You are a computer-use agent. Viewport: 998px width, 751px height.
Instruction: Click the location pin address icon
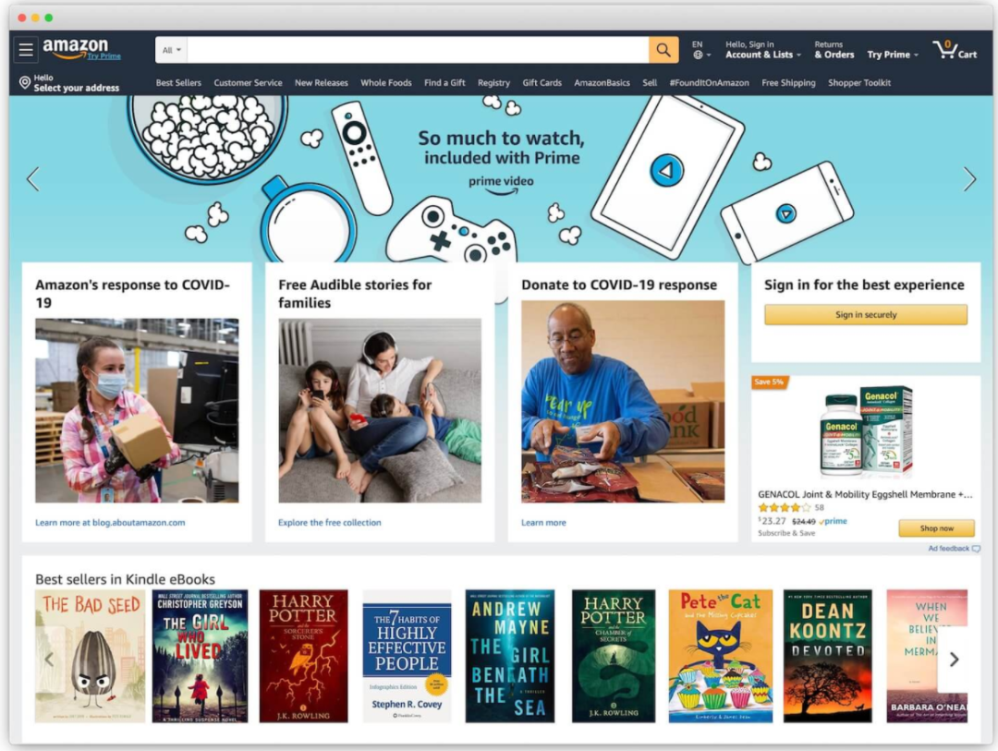click(24, 83)
